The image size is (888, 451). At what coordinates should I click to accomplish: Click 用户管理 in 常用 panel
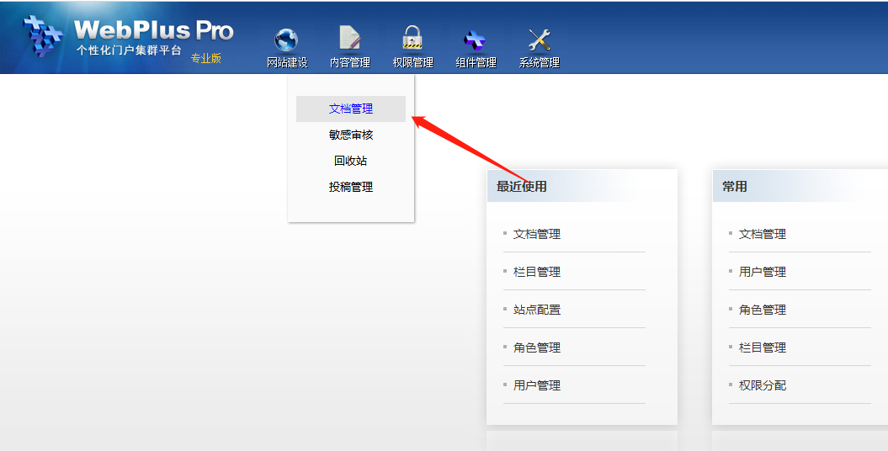coord(763,272)
